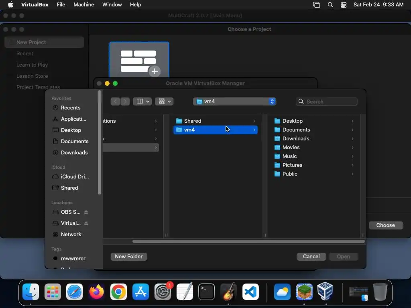Select Network under Locations
The height and width of the screenshot is (308, 411).
point(71,234)
